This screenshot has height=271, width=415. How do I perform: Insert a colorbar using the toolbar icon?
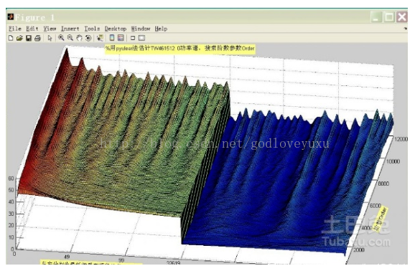coord(112,38)
